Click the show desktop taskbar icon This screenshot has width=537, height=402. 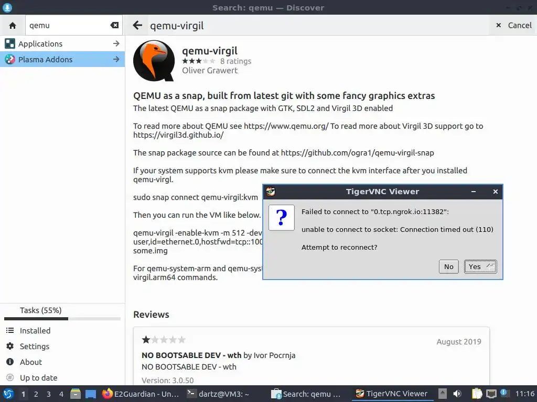click(x=90, y=394)
